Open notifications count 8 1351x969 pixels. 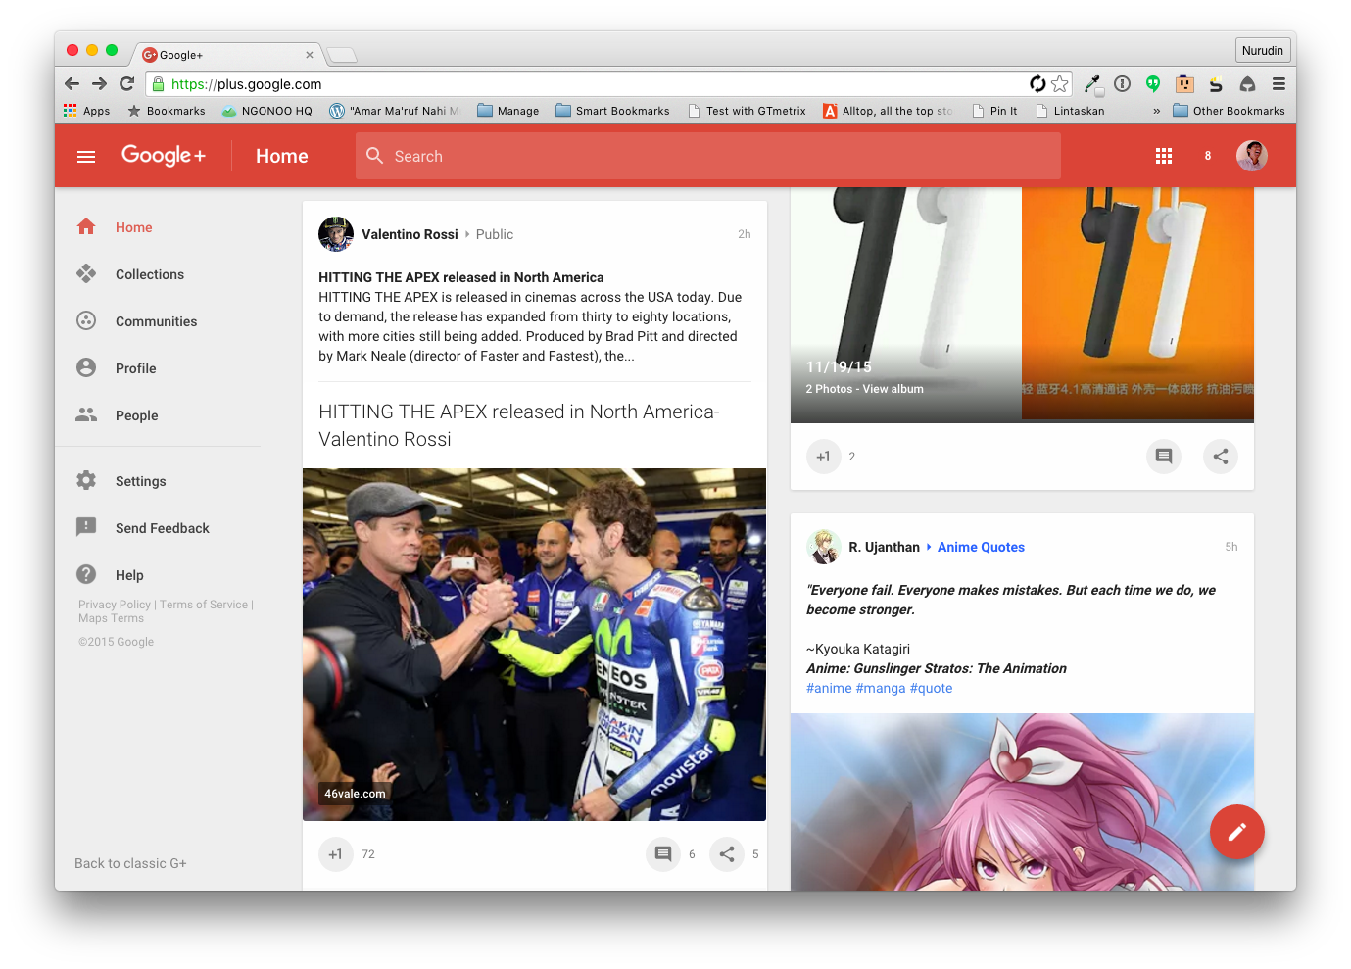coord(1208,156)
